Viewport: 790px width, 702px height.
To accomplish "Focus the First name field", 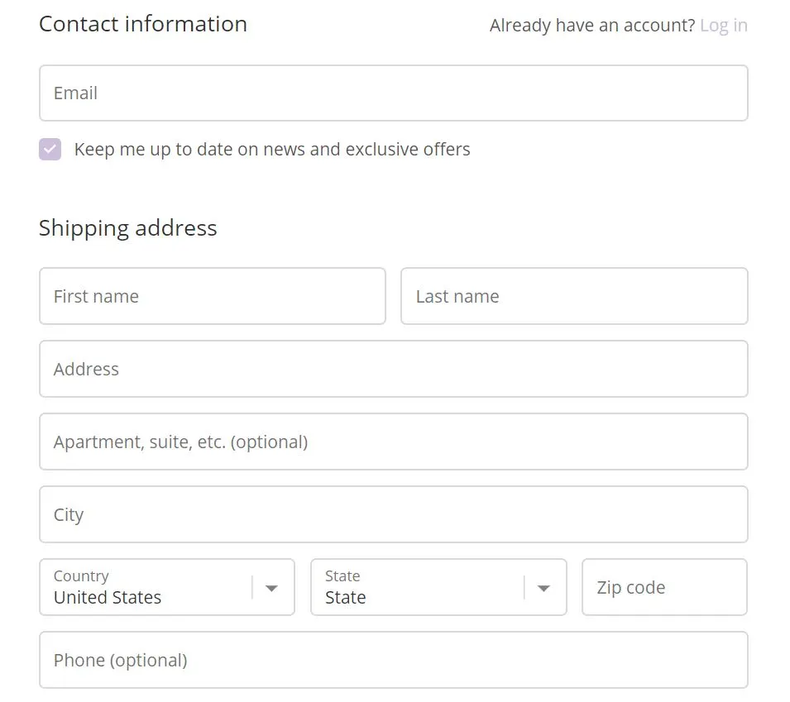I will (212, 296).
